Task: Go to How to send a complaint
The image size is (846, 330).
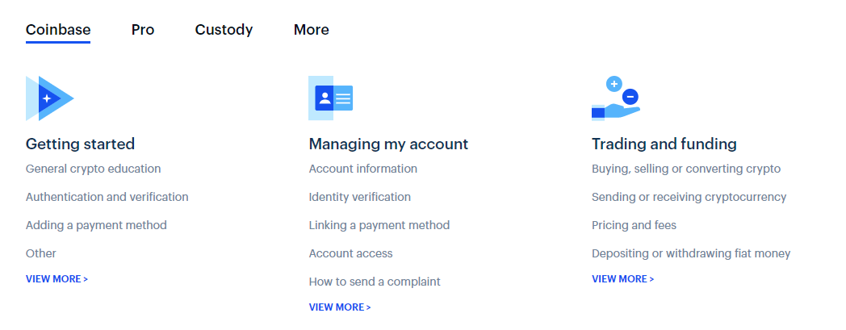Action: pyautogui.click(x=375, y=282)
